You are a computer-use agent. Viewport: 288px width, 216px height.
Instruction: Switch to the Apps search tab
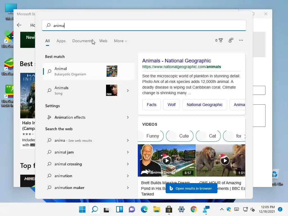(x=61, y=41)
